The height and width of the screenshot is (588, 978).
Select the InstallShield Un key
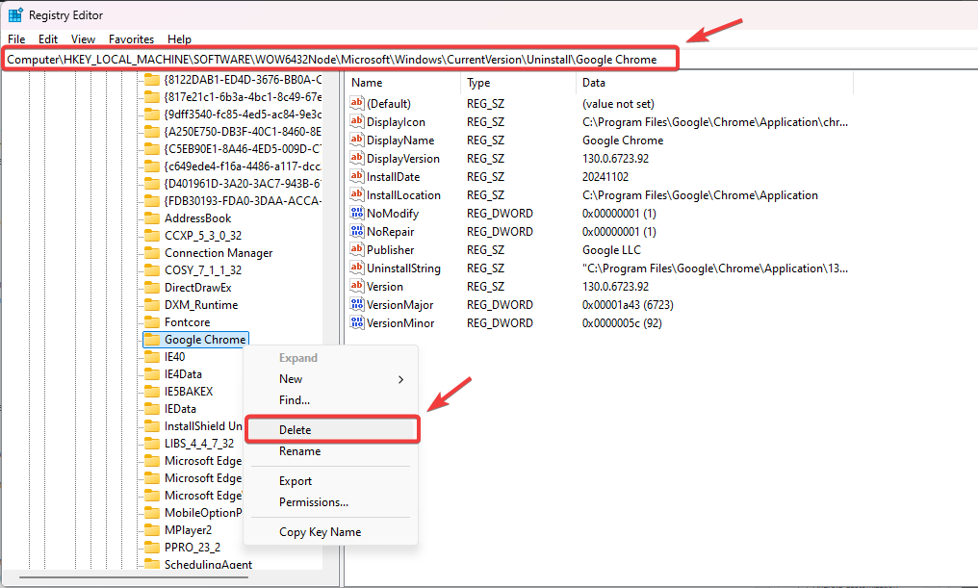[x=203, y=426]
